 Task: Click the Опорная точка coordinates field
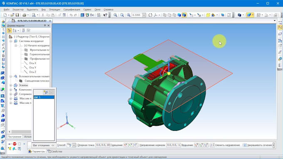[103, 145]
